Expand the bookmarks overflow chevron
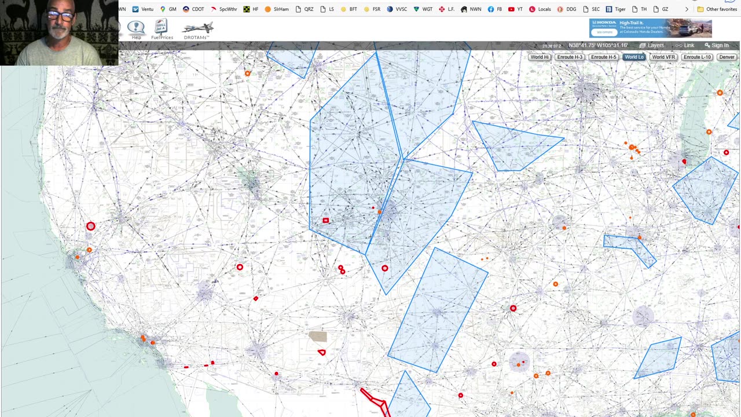 (687, 9)
